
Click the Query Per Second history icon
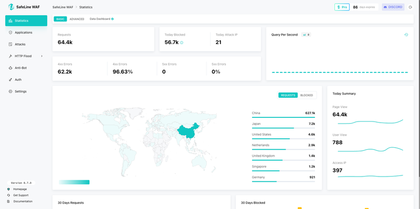pos(406,35)
